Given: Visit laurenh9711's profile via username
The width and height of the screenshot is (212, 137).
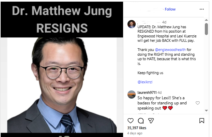Looking at the screenshot, I should point(147,92).
